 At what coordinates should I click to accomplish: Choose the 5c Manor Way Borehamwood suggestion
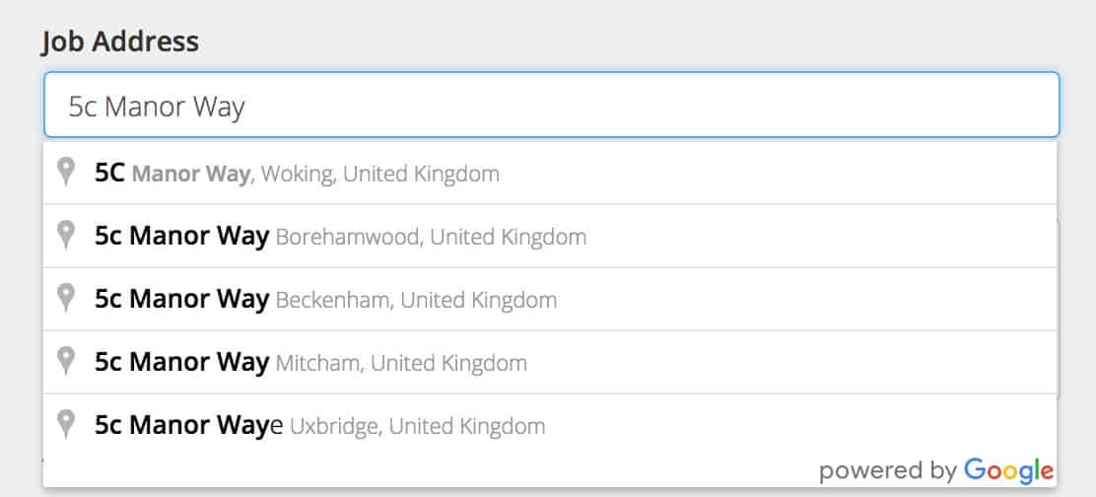tap(550, 237)
